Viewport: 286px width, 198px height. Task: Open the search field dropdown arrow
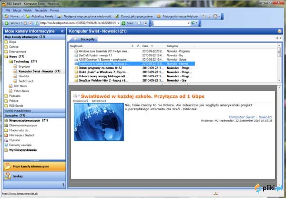click(x=189, y=23)
